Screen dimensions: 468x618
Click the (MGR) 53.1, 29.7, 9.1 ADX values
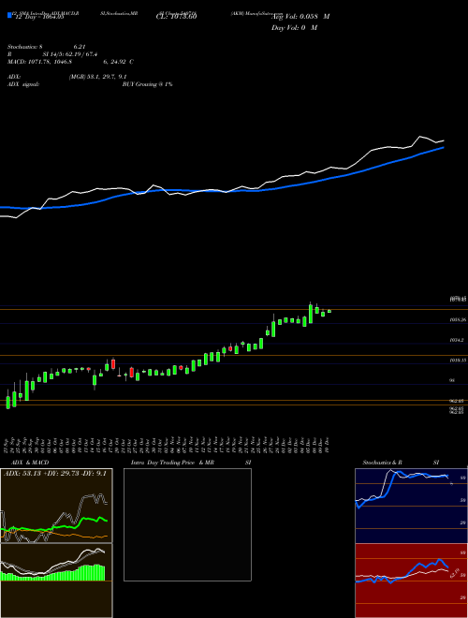tap(97, 77)
